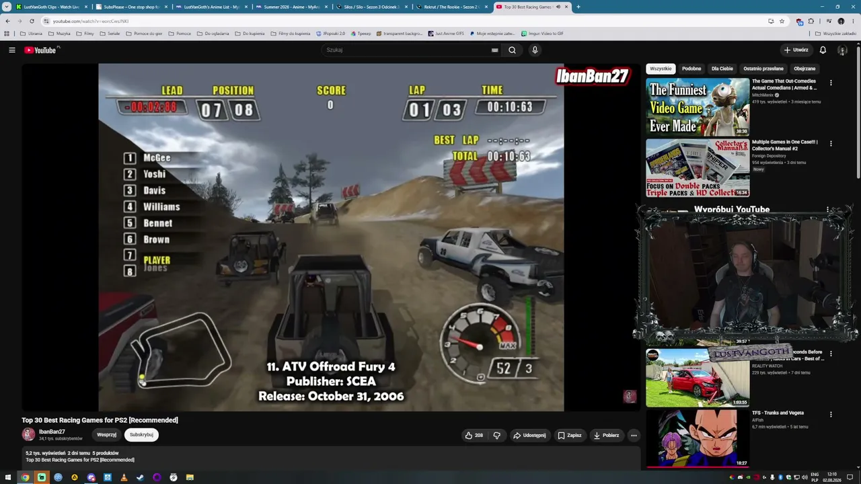
Task: Open the YouTube guide hamburger menu
Action: coord(12,50)
